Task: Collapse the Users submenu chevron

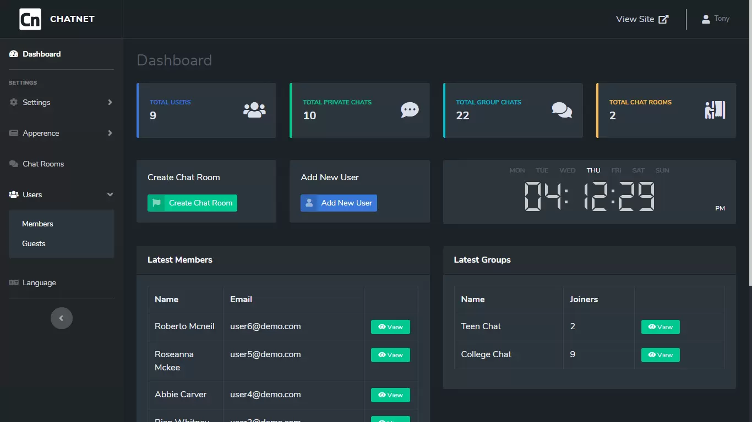Action: [110, 195]
